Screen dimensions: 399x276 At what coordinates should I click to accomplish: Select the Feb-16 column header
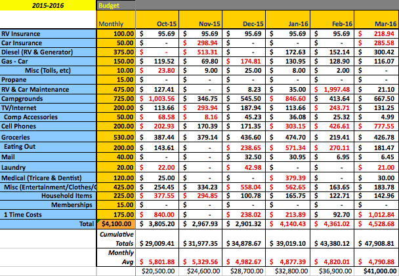(x=332, y=20)
